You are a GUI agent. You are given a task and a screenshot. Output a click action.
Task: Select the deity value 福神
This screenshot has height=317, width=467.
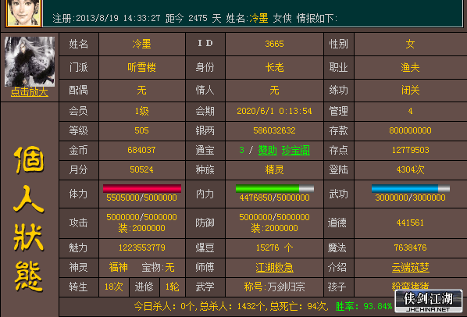point(118,267)
